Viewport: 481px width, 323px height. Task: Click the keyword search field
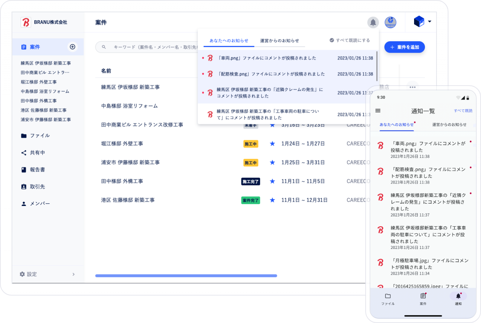click(145, 47)
